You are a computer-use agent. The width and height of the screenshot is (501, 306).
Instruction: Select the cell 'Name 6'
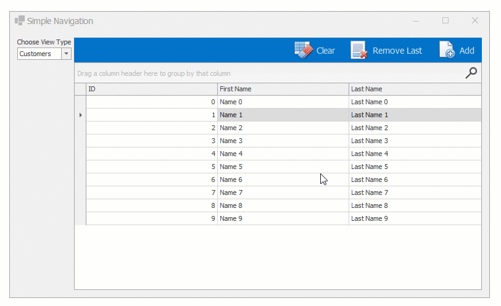(x=283, y=180)
